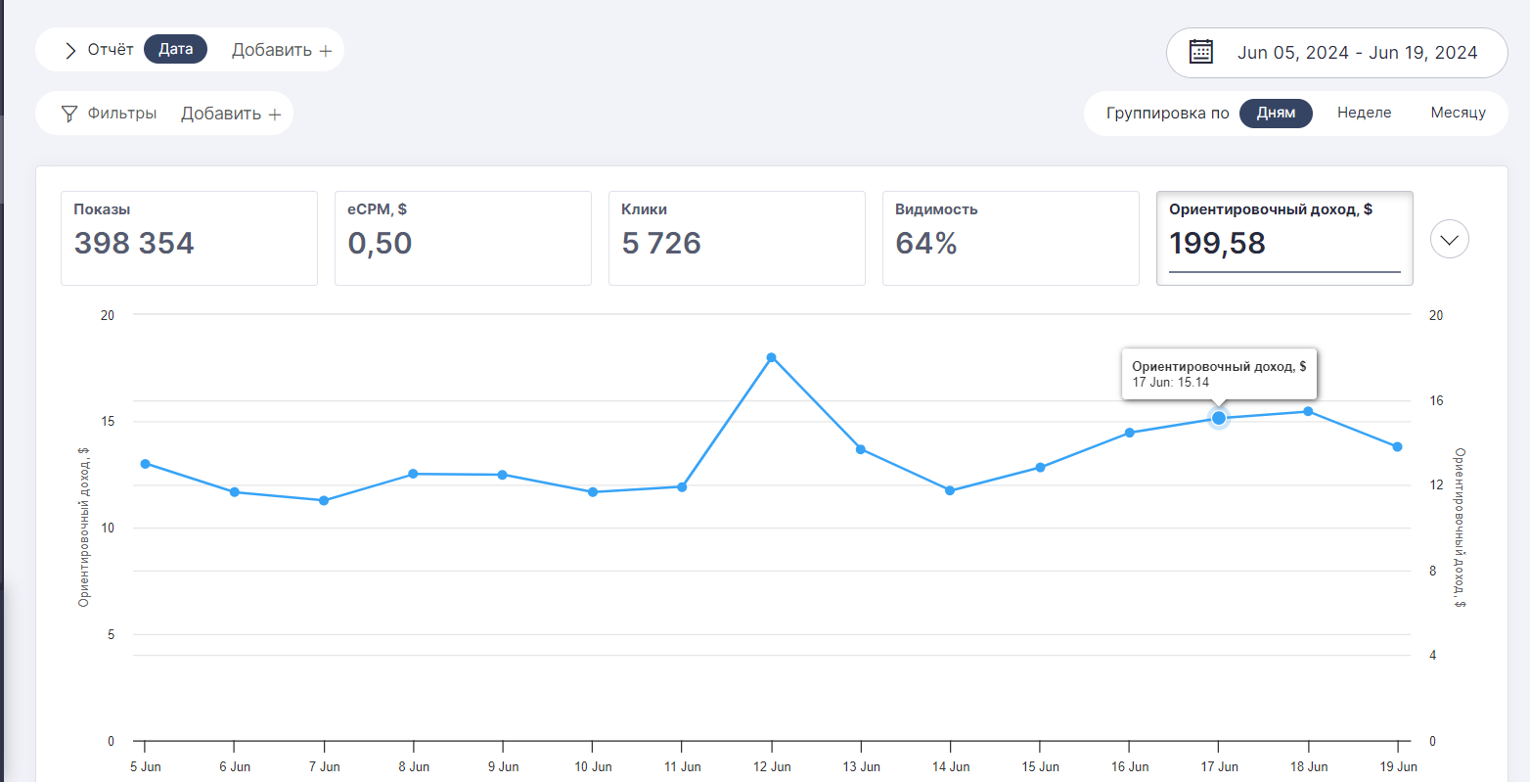Select the Ориентировочный доход metric card
The width and height of the screenshot is (1530, 782).
1284,238
